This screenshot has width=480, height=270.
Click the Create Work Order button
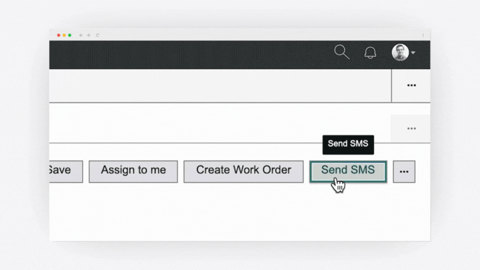click(x=243, y=172)
